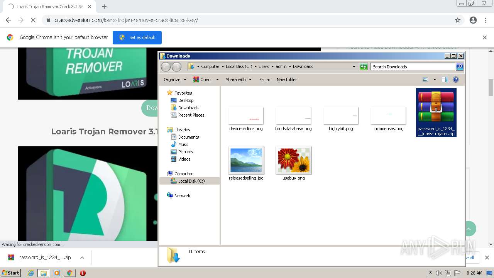Click Chrome back navigation arrow

point(8,20)
